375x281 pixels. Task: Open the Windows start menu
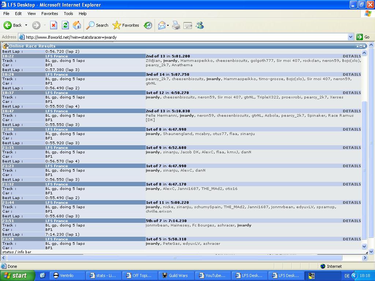point(18,276)
